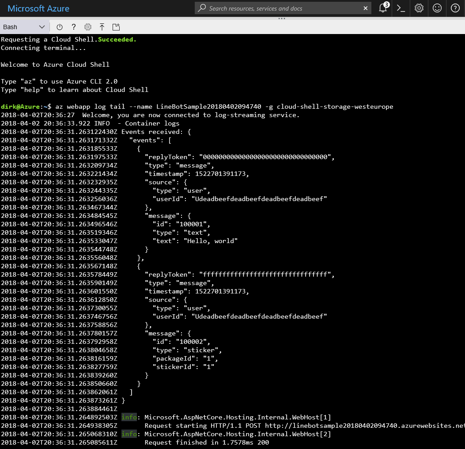Open new session window icon

[x=116, y=27]
